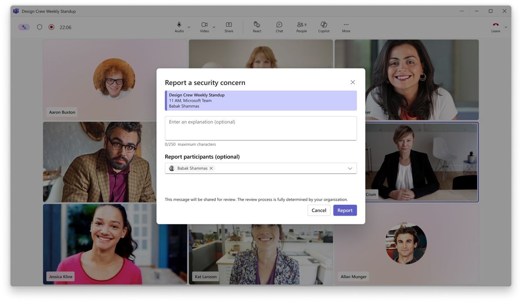The height and width of the screenshot is (302, 522).
Task: Click the explanation text box
Action: click(261, 128)
